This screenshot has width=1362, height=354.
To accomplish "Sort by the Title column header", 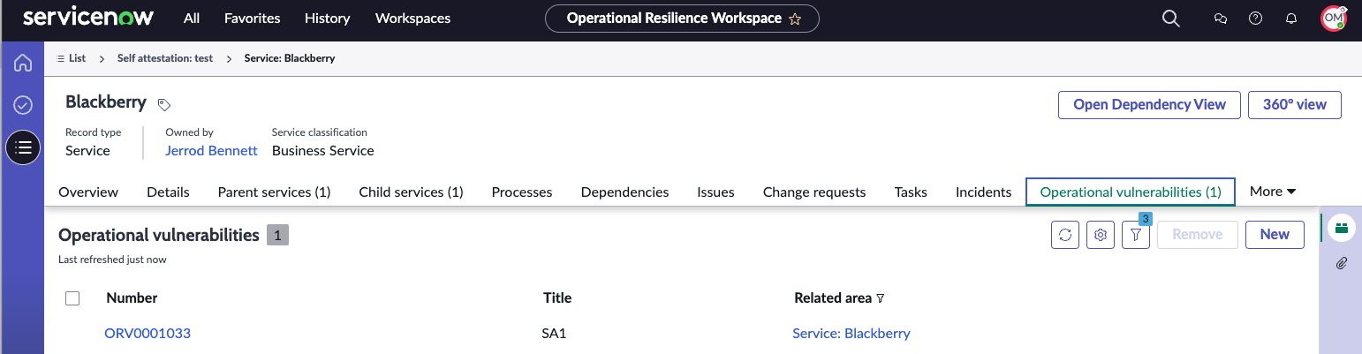I will 557,298.
